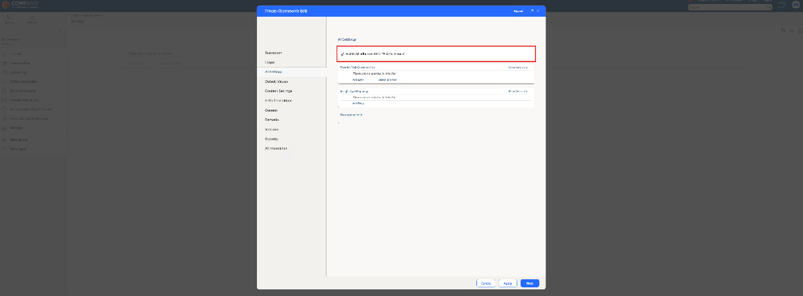803x296 pixels.
Task: Enable Mindbreeze AI for Ask Questions checkbox
Action: 343,53
